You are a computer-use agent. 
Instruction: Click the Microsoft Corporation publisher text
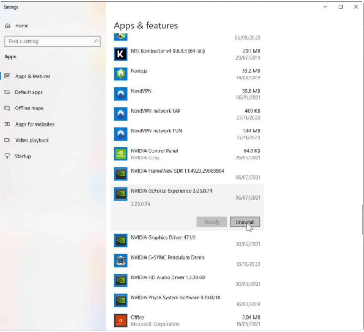click(x=155, y=324)
